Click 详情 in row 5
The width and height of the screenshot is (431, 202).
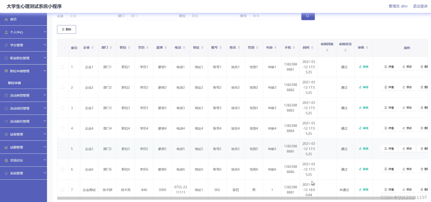coord(389,149)
